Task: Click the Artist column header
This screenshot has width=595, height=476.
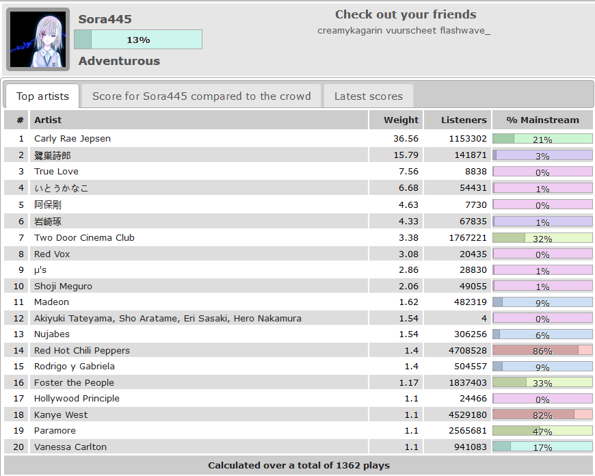Action: tap(199, 120)
